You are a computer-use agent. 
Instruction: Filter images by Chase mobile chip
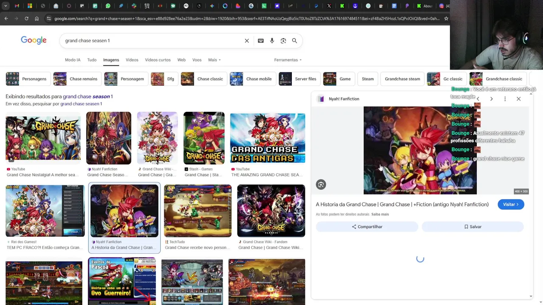click(252, 79)
